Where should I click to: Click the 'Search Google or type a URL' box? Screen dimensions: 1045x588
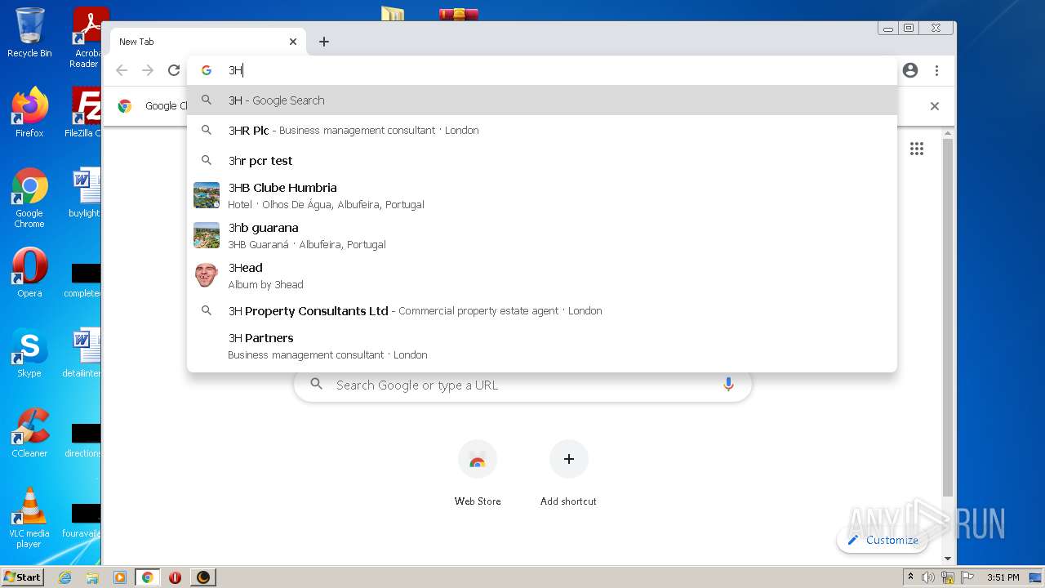pos(522,385)
